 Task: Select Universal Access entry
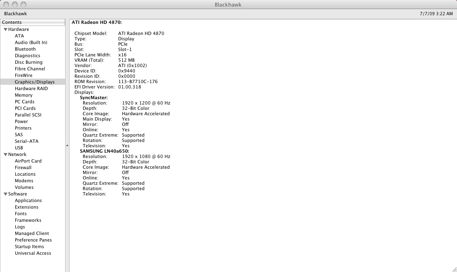click(33, 253)
